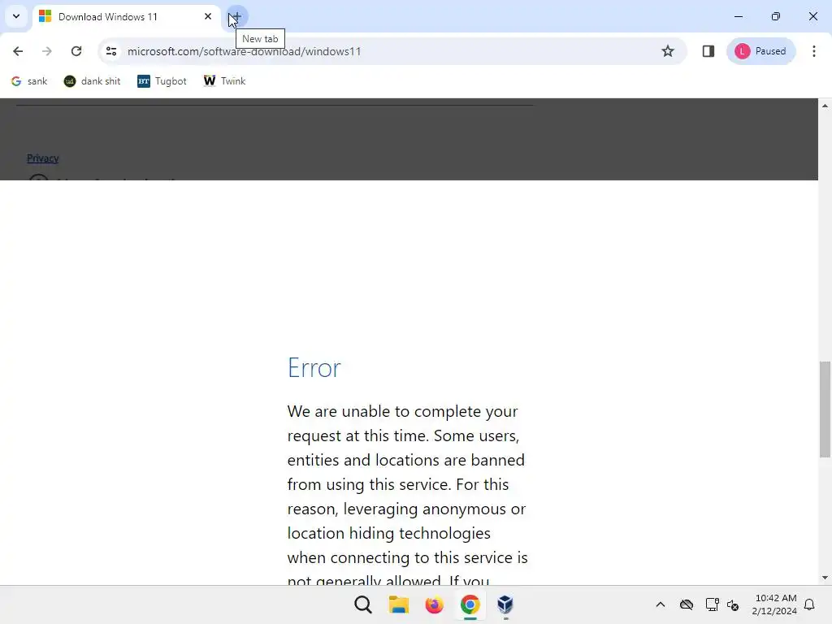Follow the Privacy link in footer
The image size is (832, 624).
[42, 158]
